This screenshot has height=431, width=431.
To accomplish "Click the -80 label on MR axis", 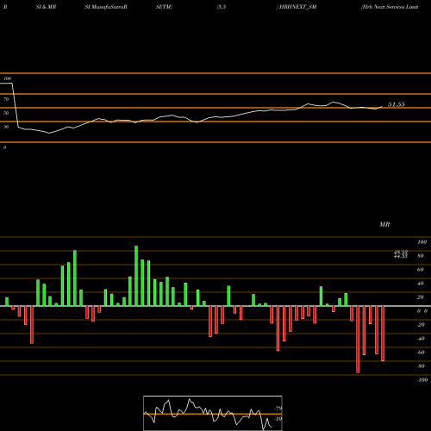I will [x=421, y=366].
